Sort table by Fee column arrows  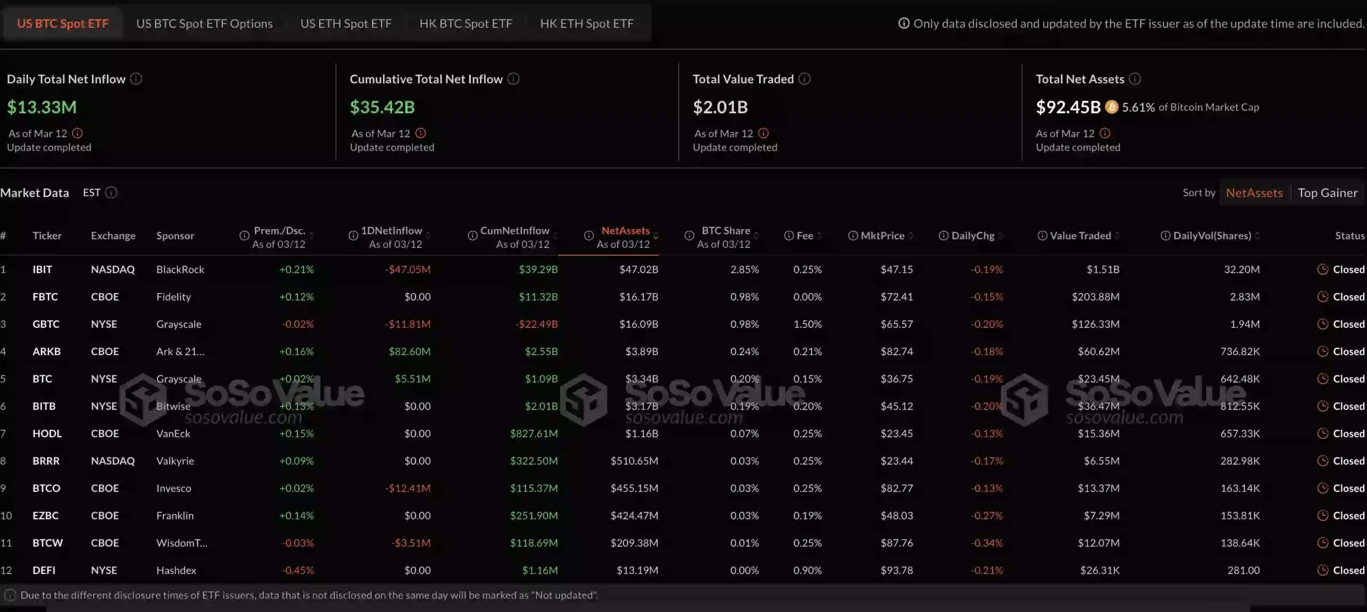819,236
